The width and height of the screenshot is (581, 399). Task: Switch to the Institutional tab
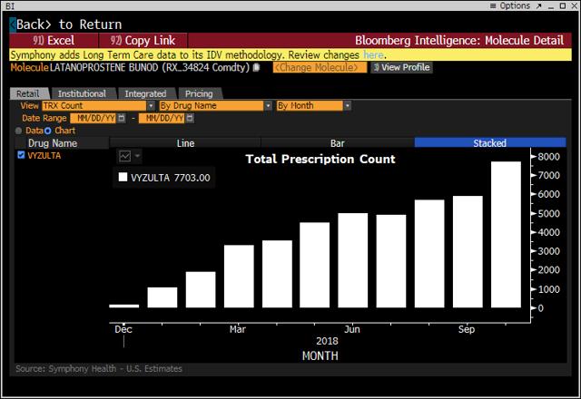82,93
